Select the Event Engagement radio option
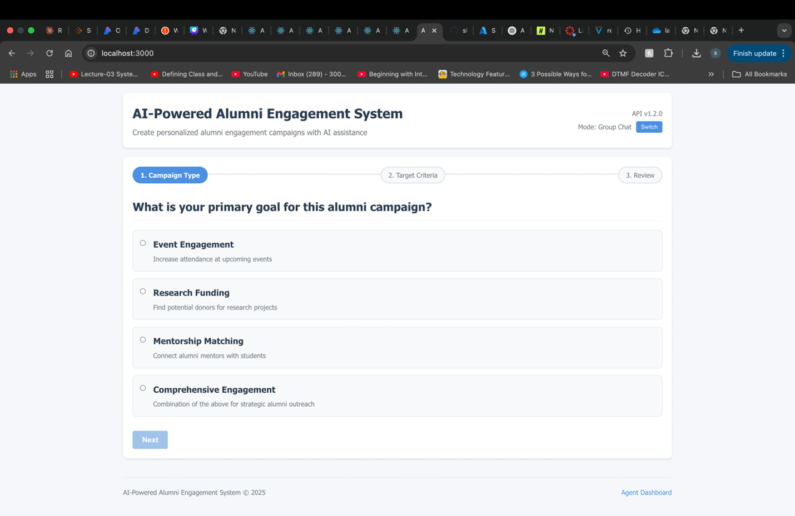Screen dimensions: 795x516 coord(143,243)
